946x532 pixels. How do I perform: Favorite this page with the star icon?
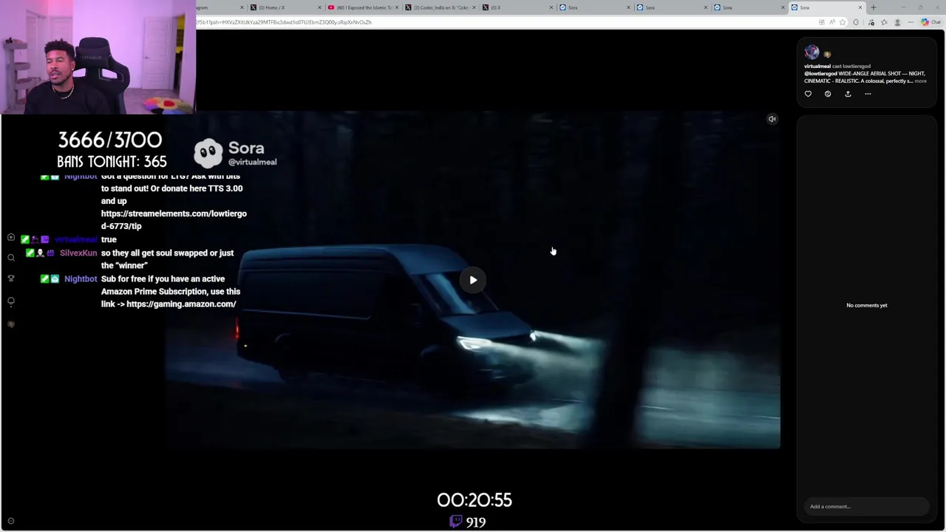[843, 22]
